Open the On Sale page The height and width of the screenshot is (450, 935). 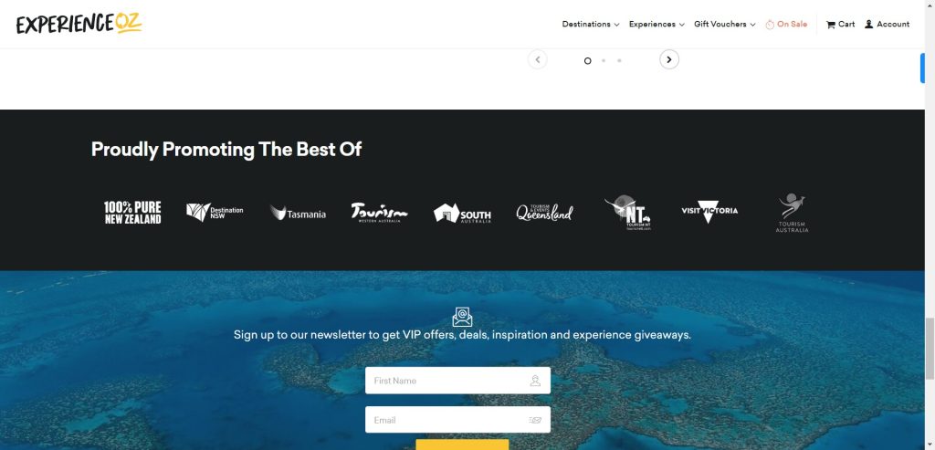(x=786, y=25)
